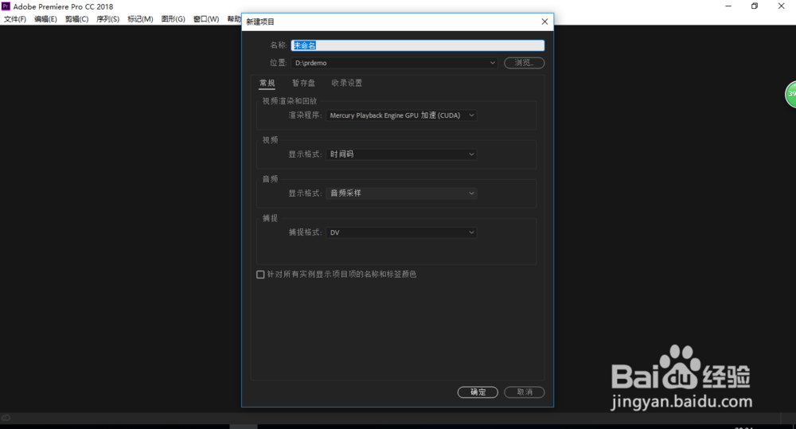
Task: Open the video 显示格式 时间码 dropdown
Action: pos(401,154)
